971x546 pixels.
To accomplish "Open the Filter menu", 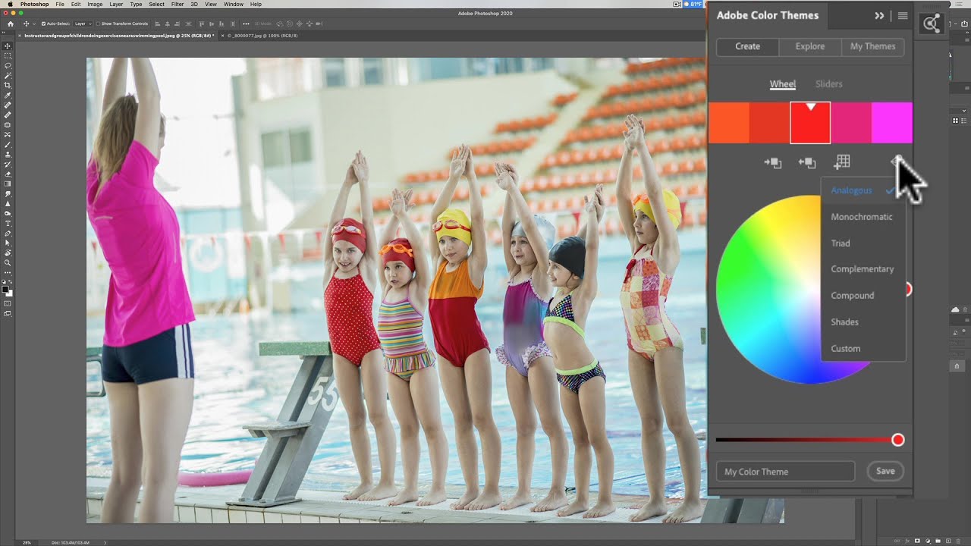I will tap(178, 4).
